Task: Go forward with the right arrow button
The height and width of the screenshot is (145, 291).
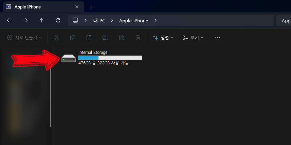Action: pos(25,20)
